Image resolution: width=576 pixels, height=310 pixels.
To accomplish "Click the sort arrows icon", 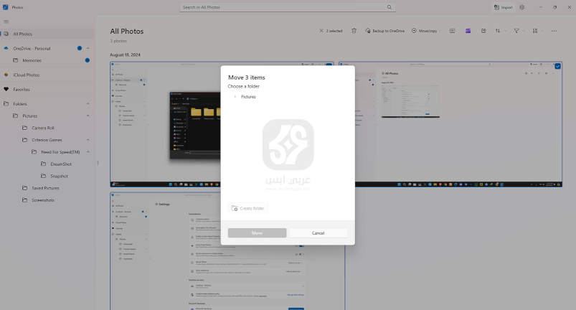I will [x=498, y=31].
